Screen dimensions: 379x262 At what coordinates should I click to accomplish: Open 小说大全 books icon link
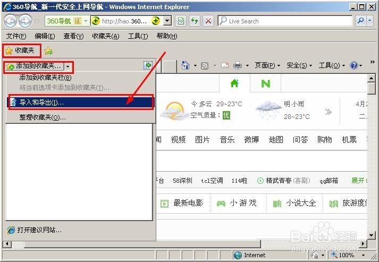[x=294, y=203]
